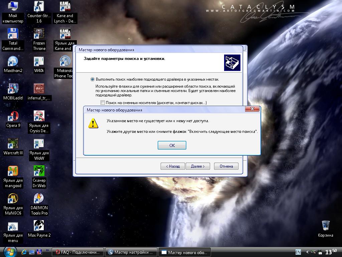342x257 pixels.
Task: Open «Сканер Dr.Web» shortcut
Action: click(39, 177)
